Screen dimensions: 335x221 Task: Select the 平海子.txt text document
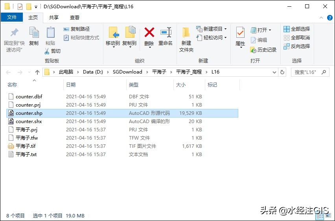[x=122, y=155]
